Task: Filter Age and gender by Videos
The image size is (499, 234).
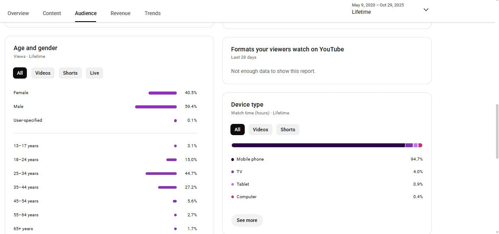Action: coord(43,73)
